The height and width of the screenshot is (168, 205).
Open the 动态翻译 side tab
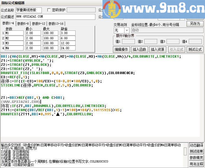point(196,145)
